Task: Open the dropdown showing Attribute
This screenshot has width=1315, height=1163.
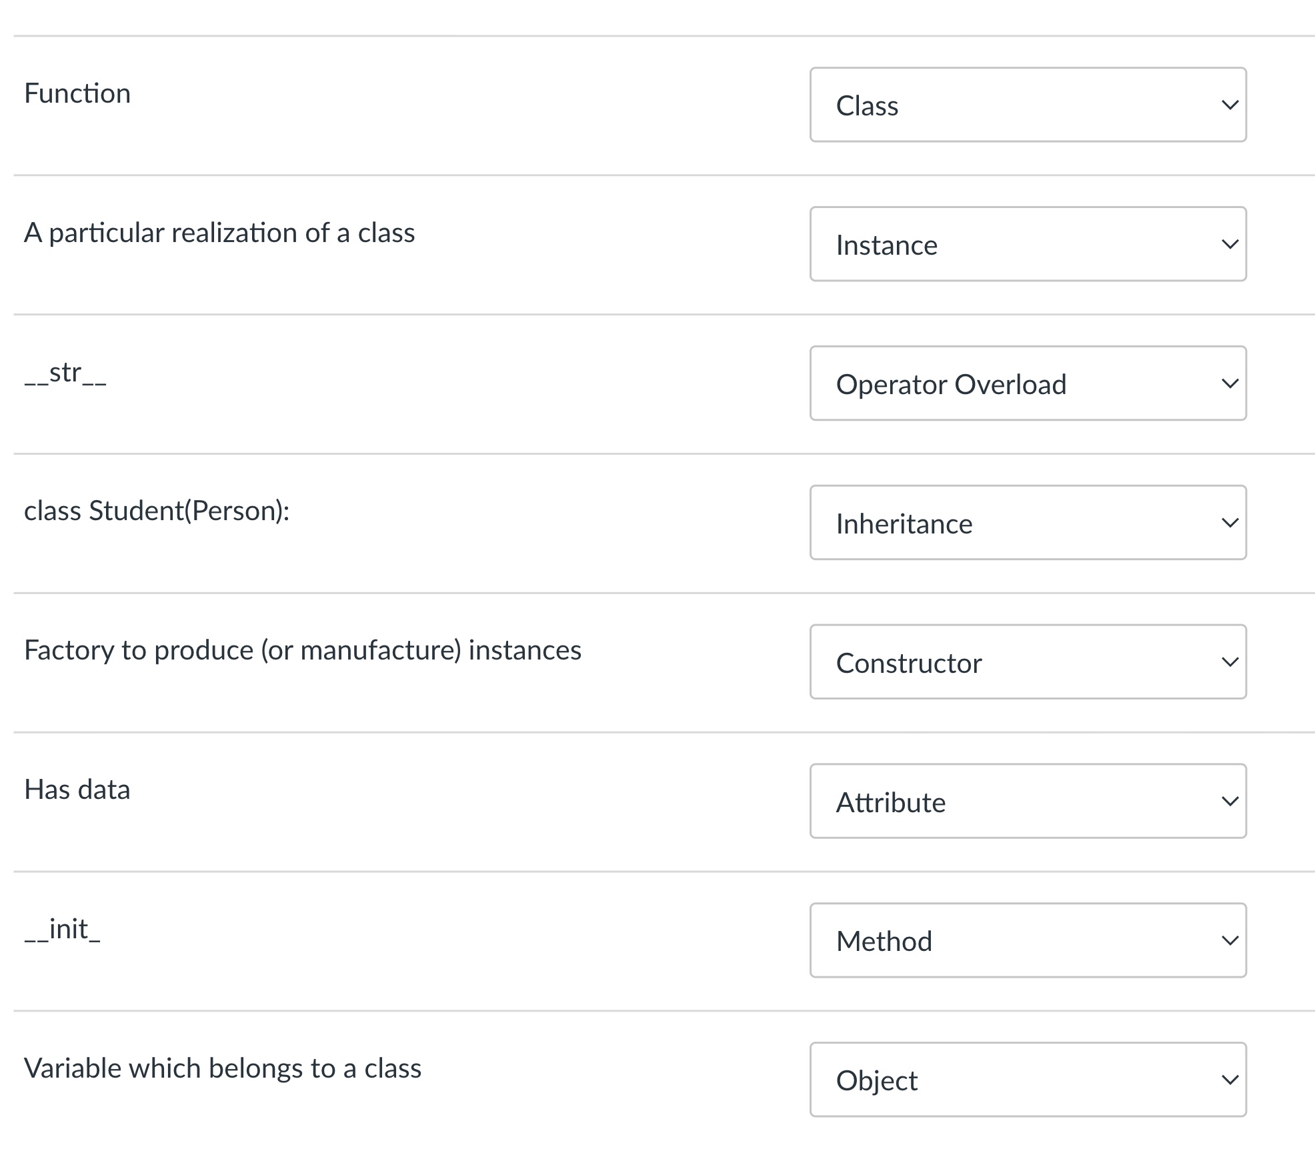Action: pos(1027,802)
